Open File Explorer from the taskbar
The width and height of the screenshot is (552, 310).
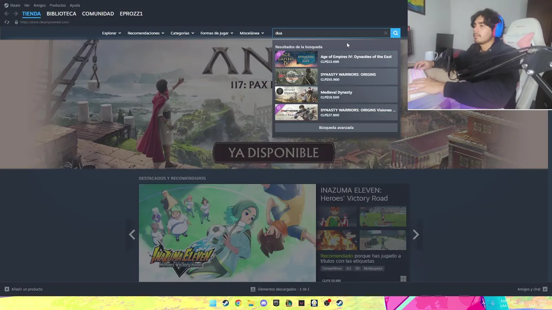(x=251, y=303)
